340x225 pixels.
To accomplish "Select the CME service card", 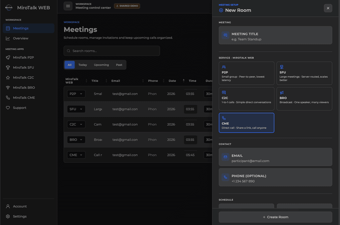I will [x=247, y=123].
